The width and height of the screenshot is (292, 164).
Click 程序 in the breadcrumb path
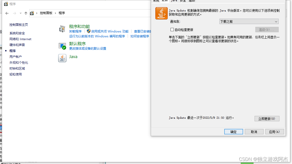[62, 13]
